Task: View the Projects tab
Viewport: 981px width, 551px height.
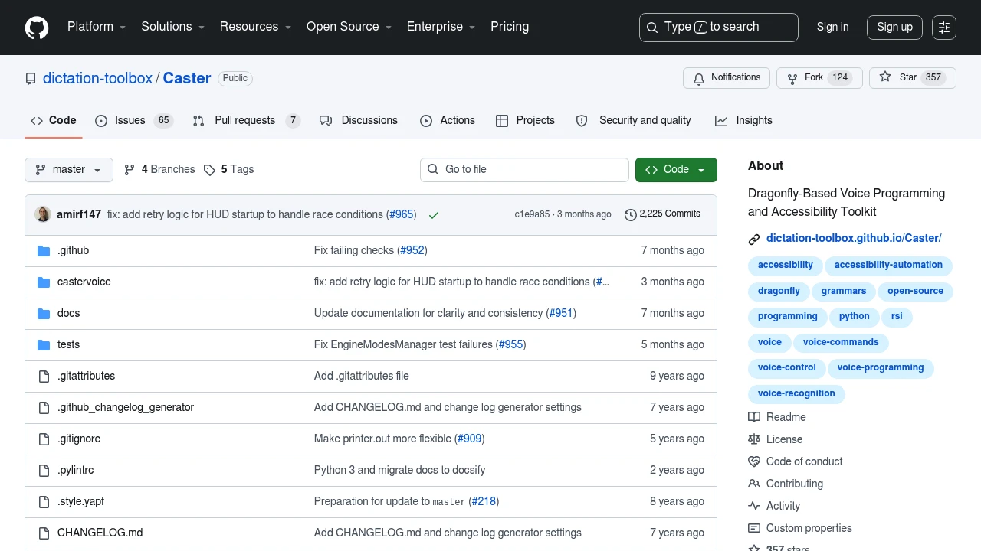Action: coord(525,121)
